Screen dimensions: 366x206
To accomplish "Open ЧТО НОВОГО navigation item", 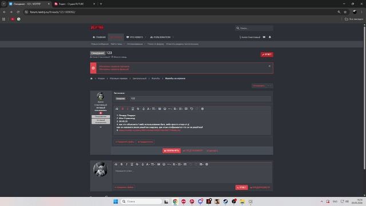I will point(135,37).
